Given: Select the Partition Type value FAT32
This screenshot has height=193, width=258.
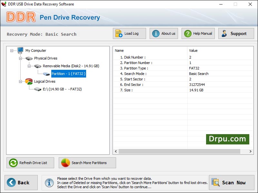Looking at the screenshot, I should coord(194,69).
